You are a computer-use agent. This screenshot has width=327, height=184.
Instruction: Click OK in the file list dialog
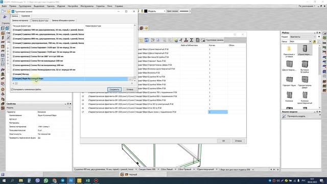tap(223, 141)
